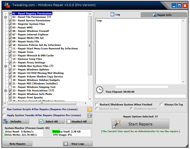Screen dimensions: 190x149
Task: Click the clock icon beside Time Elapsed
Action: pyautogui.click(x=99, y=90)
